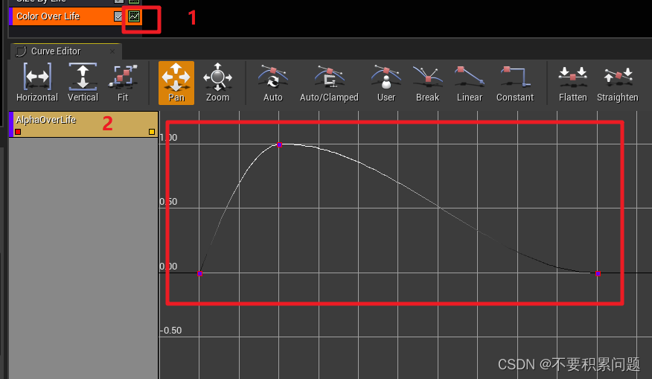Toggle Color Over Life module checkbox
Viewport: 652px width, 379px height.
click(x=118, y=16)
